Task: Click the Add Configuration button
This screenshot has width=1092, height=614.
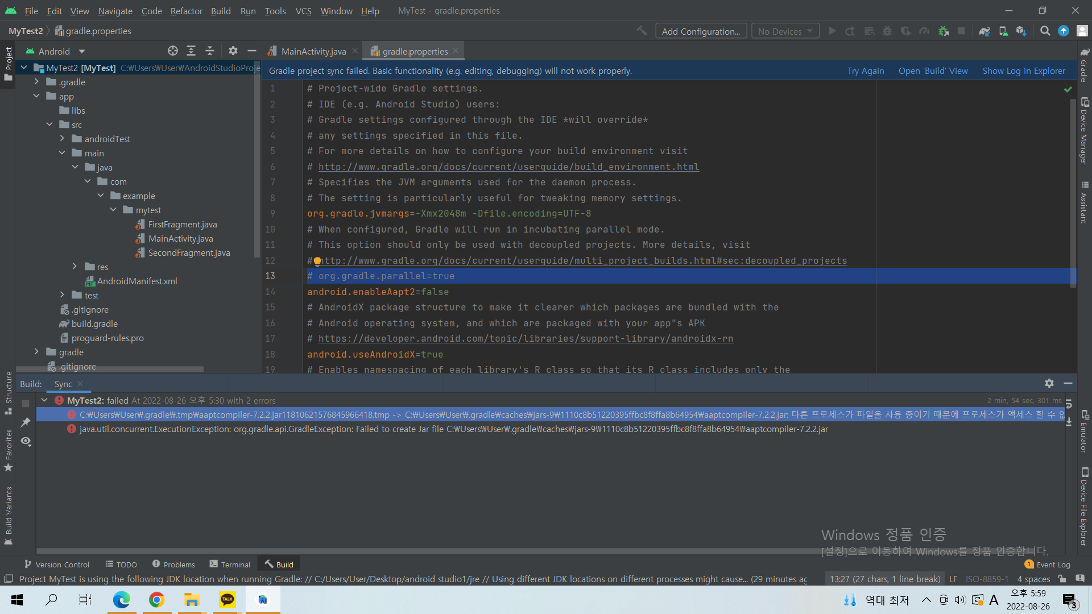Action: [x=701, y=31]
